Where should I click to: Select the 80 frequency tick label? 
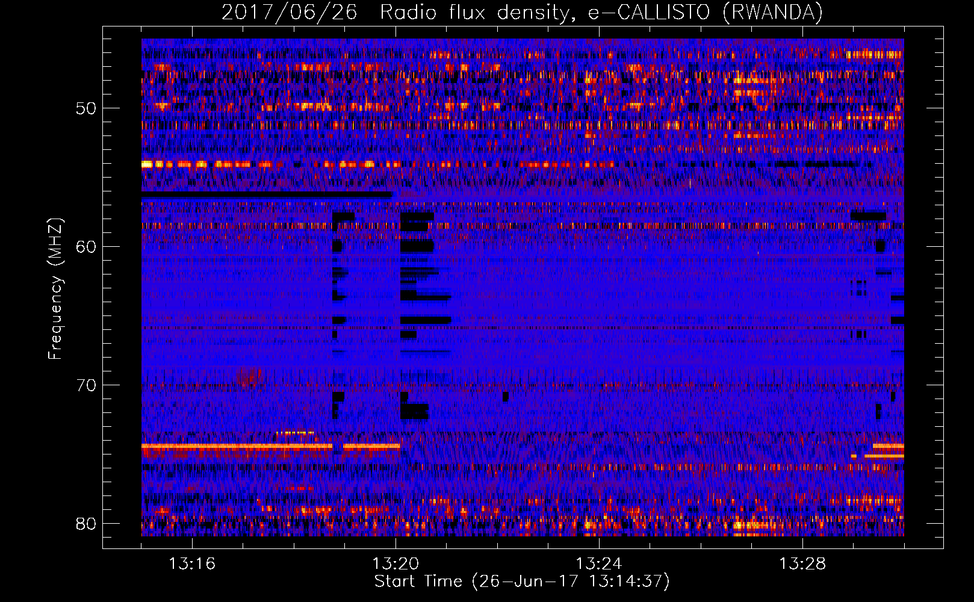pos(86,524)
